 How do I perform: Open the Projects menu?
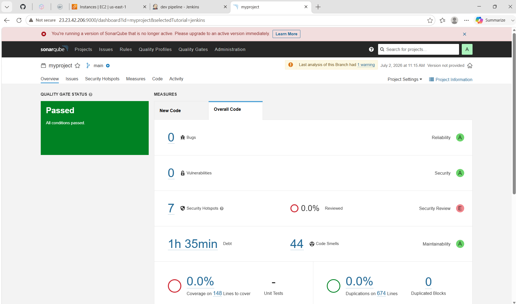83,49
